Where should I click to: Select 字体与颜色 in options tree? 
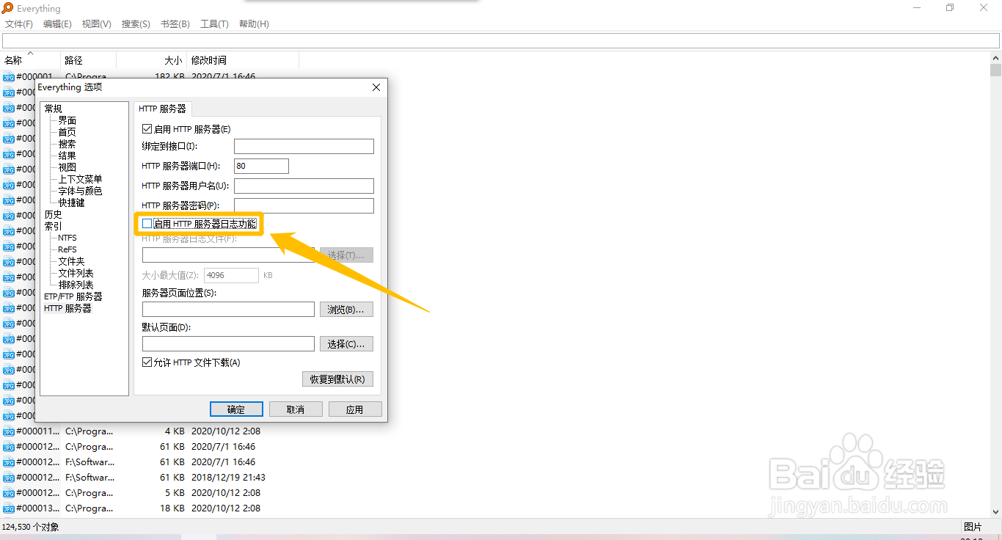point(80,191)
